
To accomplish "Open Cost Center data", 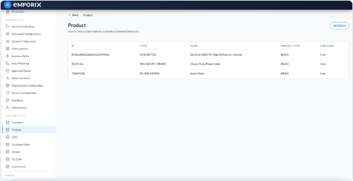I will [29, 167].
